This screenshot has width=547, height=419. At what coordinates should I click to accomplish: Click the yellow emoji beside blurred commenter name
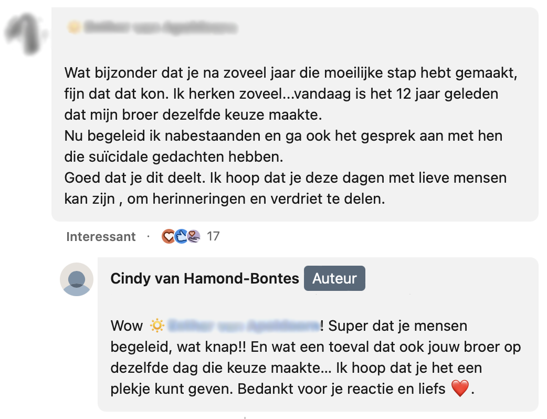74,27
